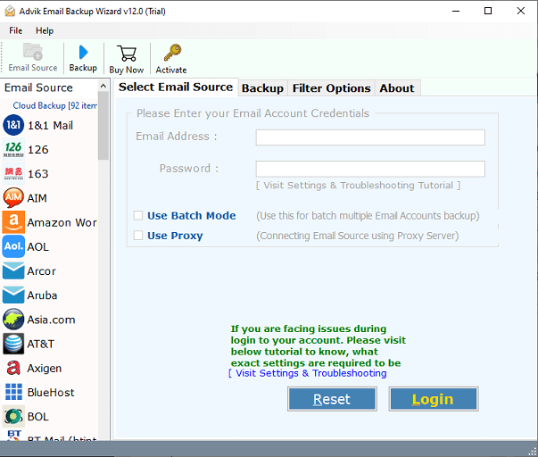Switch to the About tab
Viewport: 538px width, 457px height.
397,88
